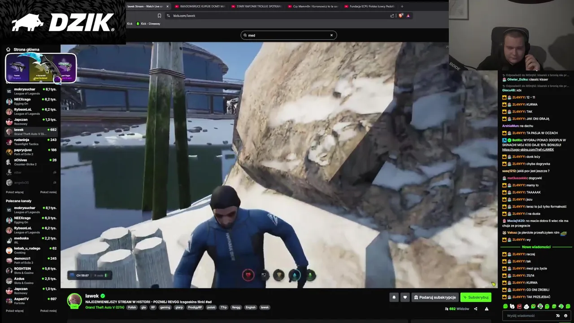Click the English tag
Screen dimensions: 574x323
click(x=251, y=307)
